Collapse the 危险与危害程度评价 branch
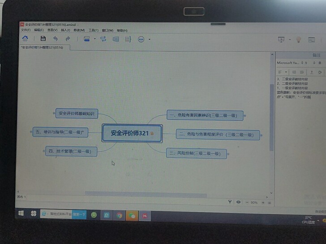The width and height of the screenshot is (326, 244). tap(262, 135)
